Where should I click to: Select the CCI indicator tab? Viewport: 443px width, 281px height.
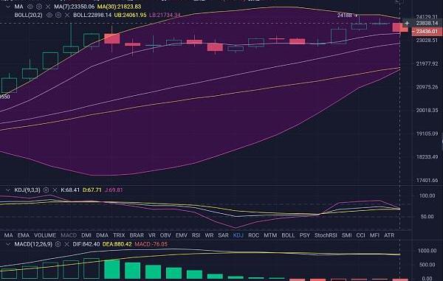tap(360, 235)
